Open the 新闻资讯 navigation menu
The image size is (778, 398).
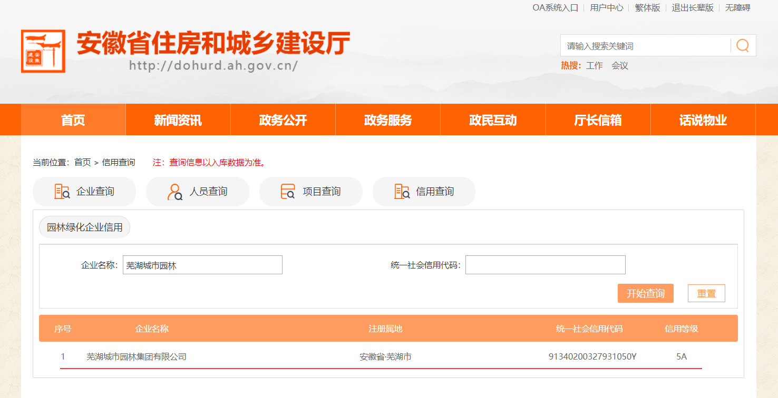coord(178,120)
